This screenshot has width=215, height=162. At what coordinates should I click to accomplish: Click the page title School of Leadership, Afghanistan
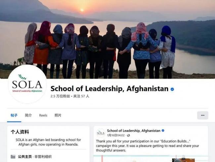pyautogui.click(x=109, y=89)
